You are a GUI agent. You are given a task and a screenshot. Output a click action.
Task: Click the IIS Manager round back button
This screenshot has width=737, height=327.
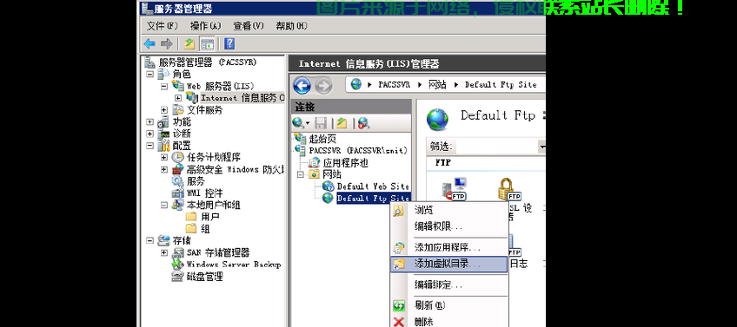(302, 85)
